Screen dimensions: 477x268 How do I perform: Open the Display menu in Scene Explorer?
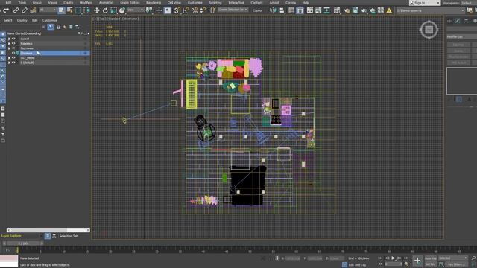click(22, 20)
